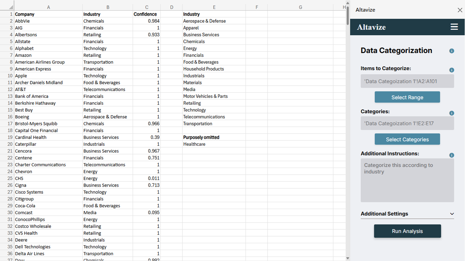Select confidence value 0.011
This screenshot has height=261, width=465.
coord(147,178)
